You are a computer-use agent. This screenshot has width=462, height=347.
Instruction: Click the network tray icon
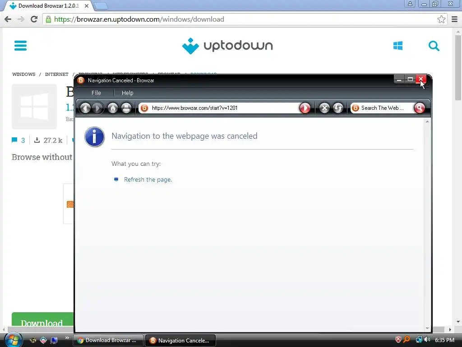click(x=419, y=340)
